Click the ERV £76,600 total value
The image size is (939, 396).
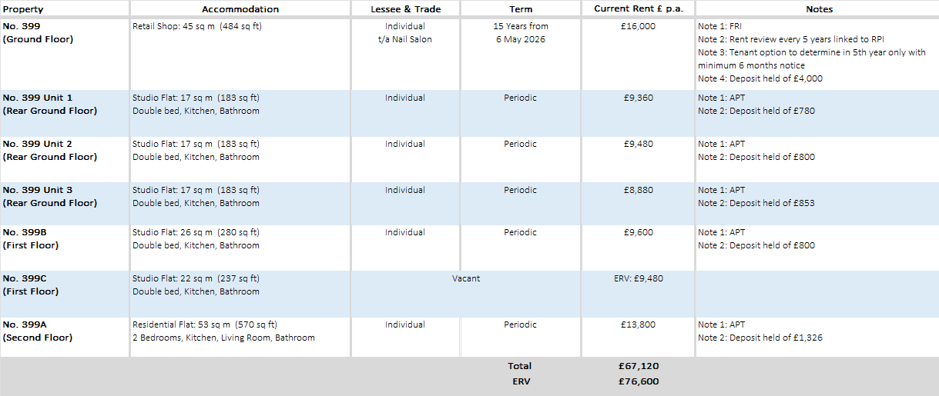[639, 381]
